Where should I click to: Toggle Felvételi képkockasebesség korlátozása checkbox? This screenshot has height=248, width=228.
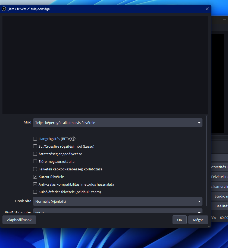[35, 169]
